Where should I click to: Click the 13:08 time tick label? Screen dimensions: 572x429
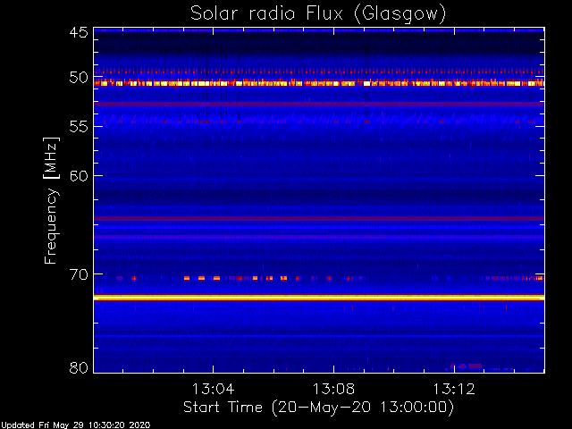(x=333, y=389)
